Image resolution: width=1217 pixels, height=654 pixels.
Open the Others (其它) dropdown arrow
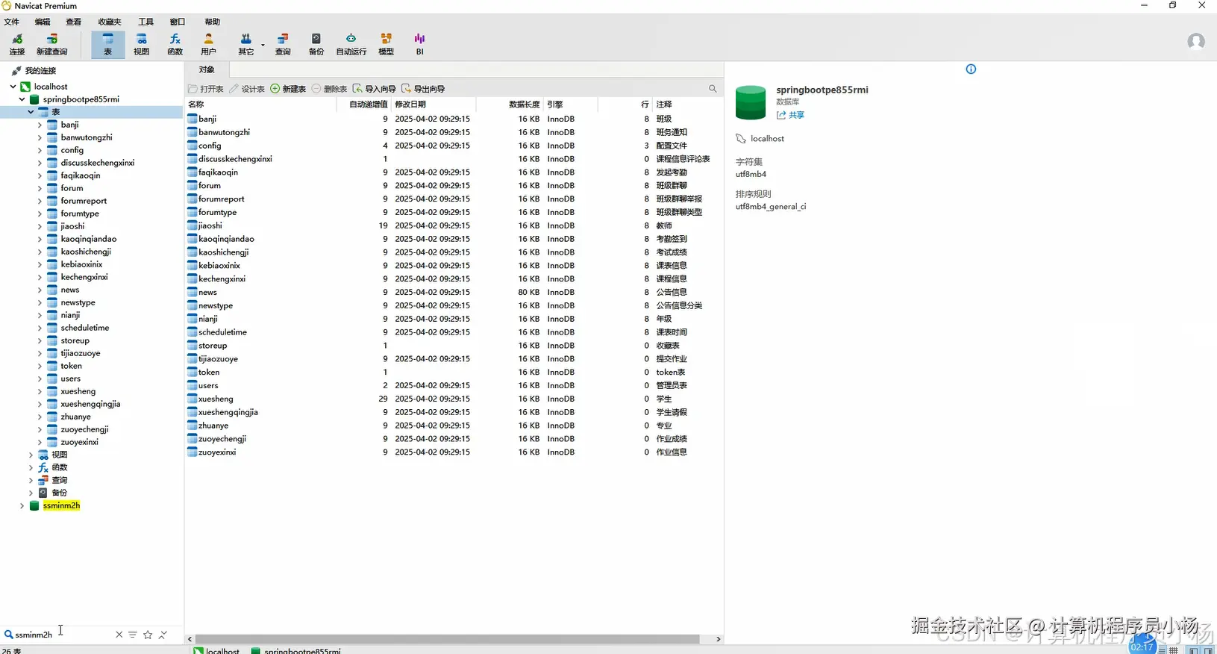pos(263,45)
